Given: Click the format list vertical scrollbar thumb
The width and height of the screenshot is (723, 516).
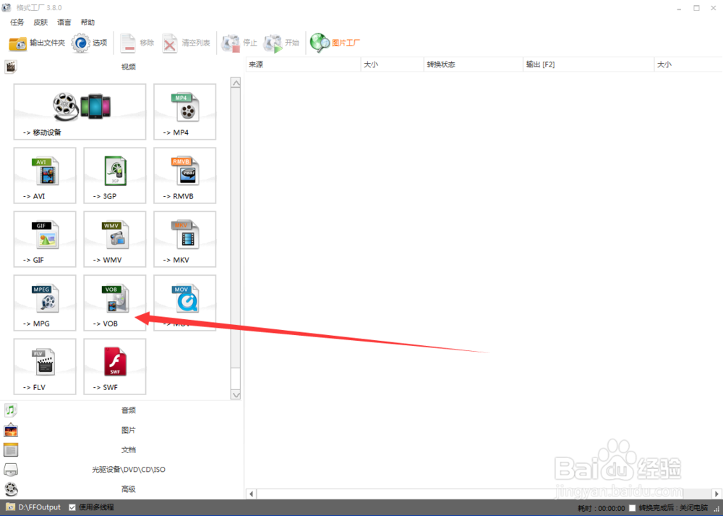Looking at the screenshot, I should [x=236, y=229].
